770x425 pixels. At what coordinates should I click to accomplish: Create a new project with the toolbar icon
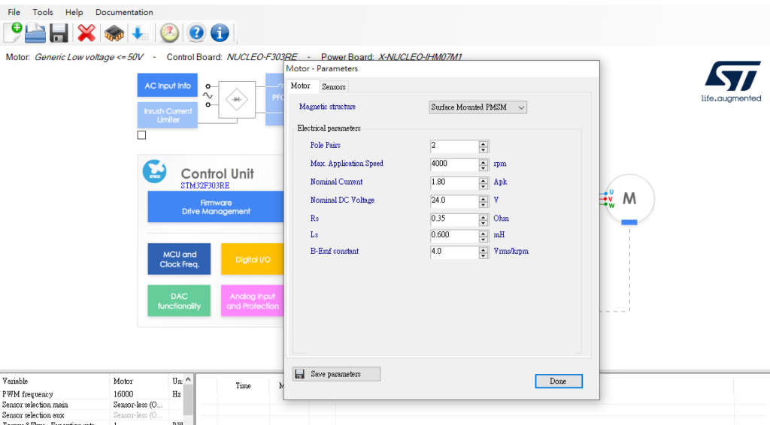13,33
